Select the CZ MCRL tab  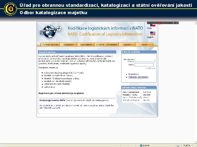tap(100, 45)
